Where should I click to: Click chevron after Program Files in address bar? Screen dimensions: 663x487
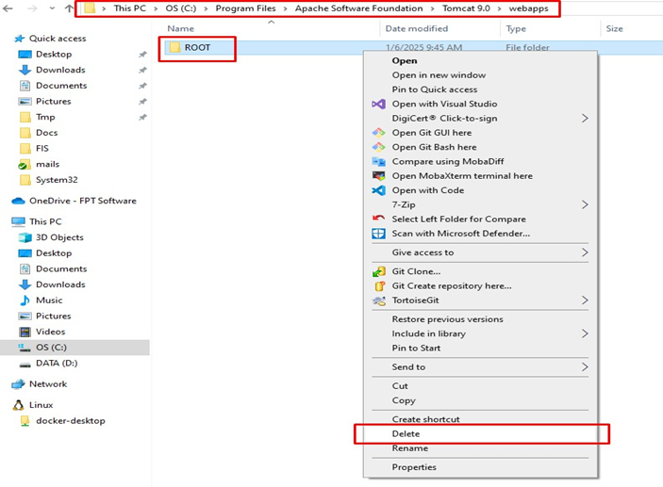coord(286,8)
